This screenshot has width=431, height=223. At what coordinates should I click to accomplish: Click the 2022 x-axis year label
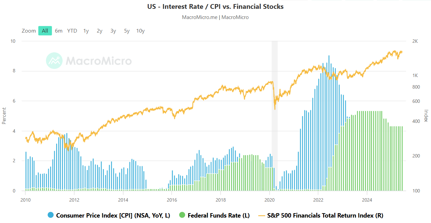318,200
